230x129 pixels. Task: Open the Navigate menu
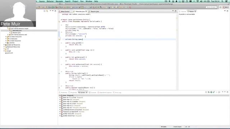[x=59, y=1]
